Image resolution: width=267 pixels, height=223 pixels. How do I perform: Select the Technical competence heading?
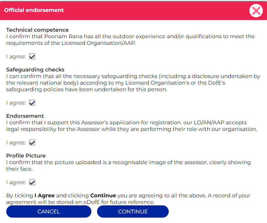[37, 30]
